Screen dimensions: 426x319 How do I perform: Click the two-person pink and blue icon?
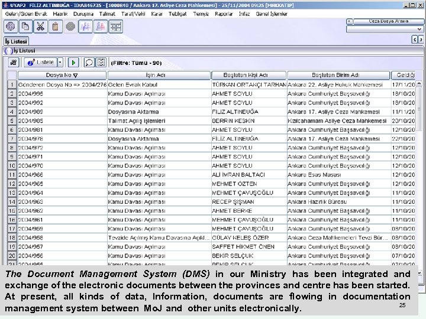coord(100,27)
